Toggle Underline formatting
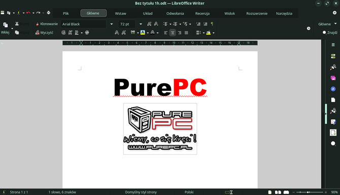The width and height of the screenshot is (340, 195). coord(77,32)
